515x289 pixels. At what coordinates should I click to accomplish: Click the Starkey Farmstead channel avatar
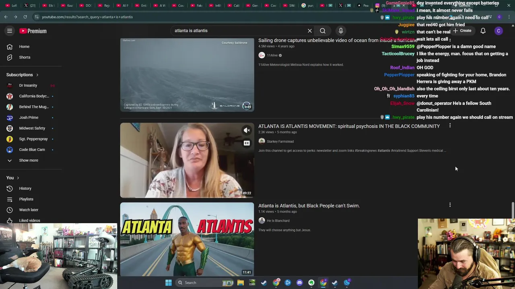point(262,141)
